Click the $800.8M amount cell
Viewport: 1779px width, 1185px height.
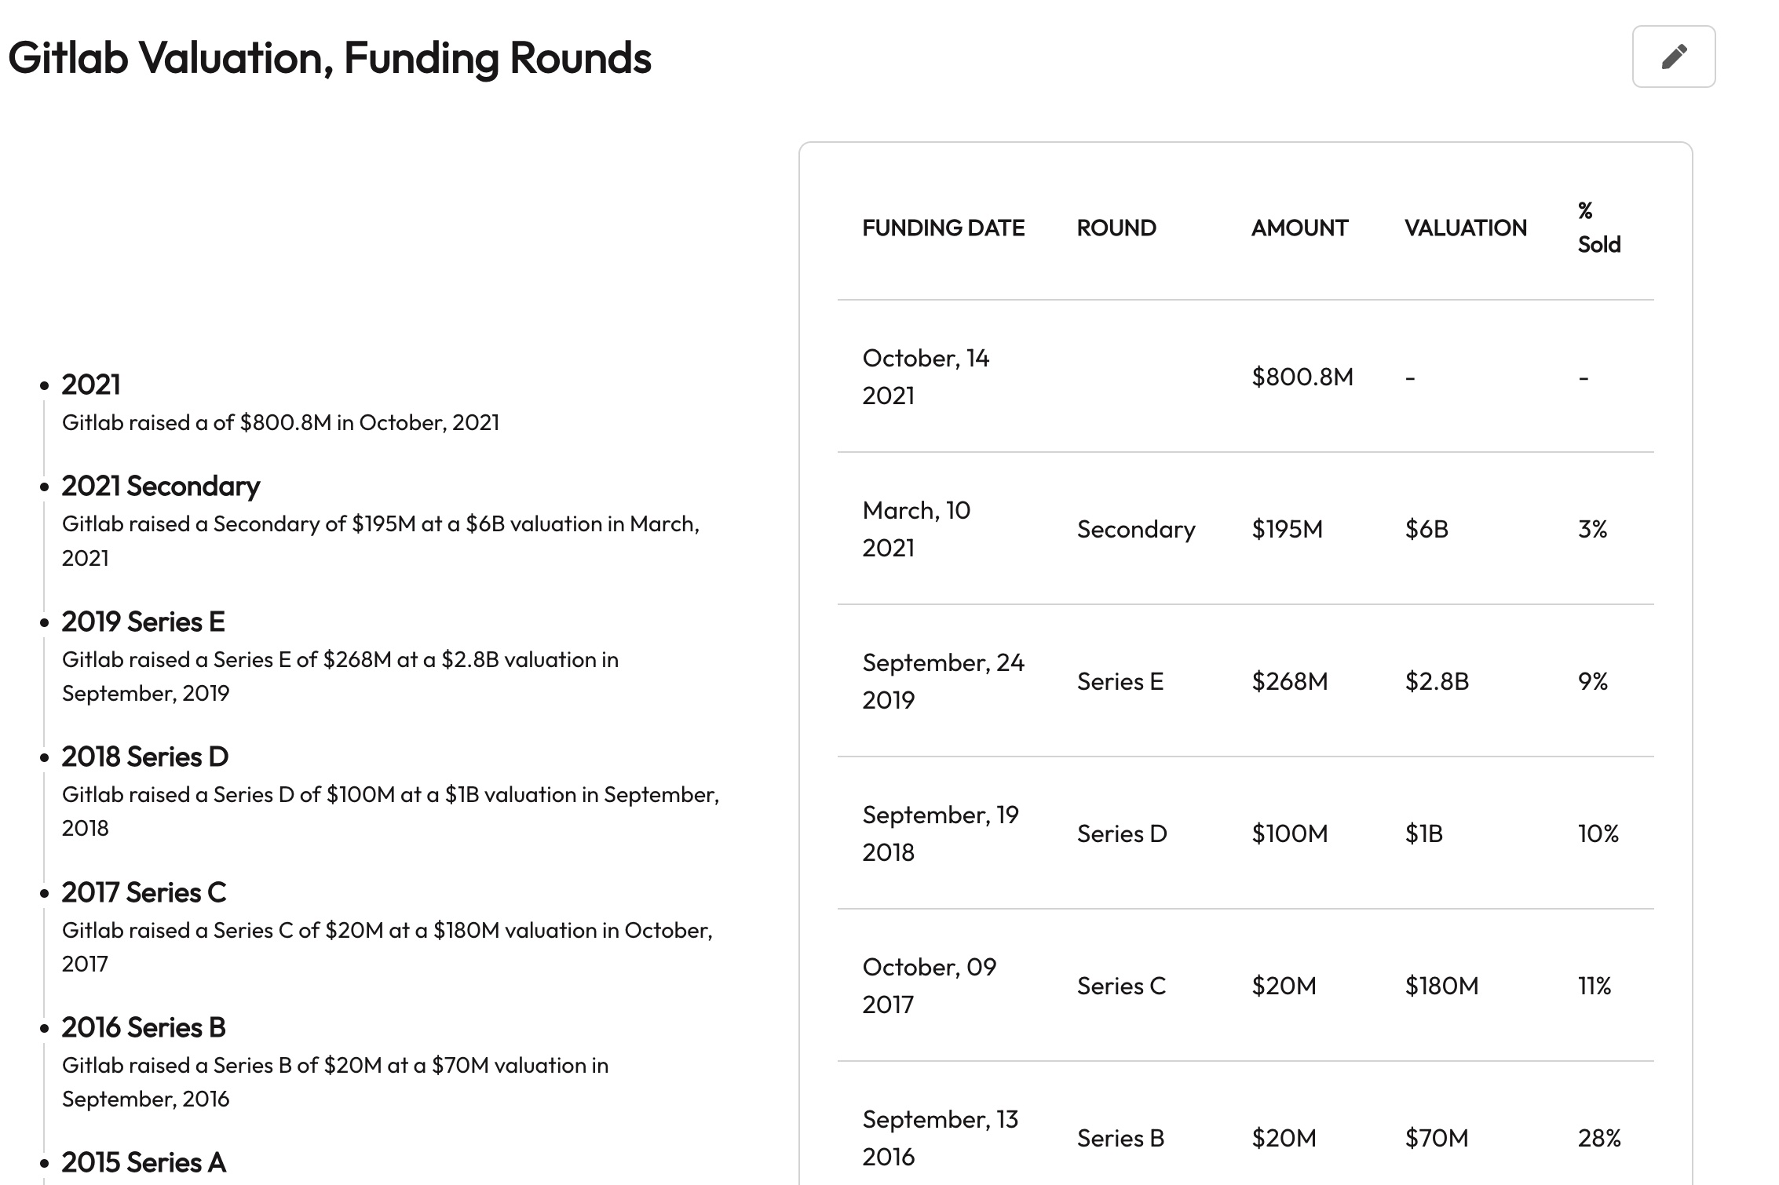click(1302, 377)
